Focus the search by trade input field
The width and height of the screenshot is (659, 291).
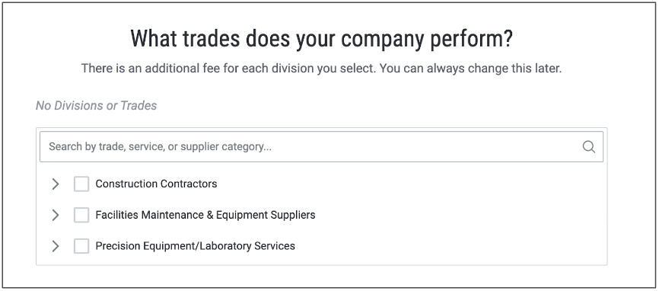click(322, 147)
